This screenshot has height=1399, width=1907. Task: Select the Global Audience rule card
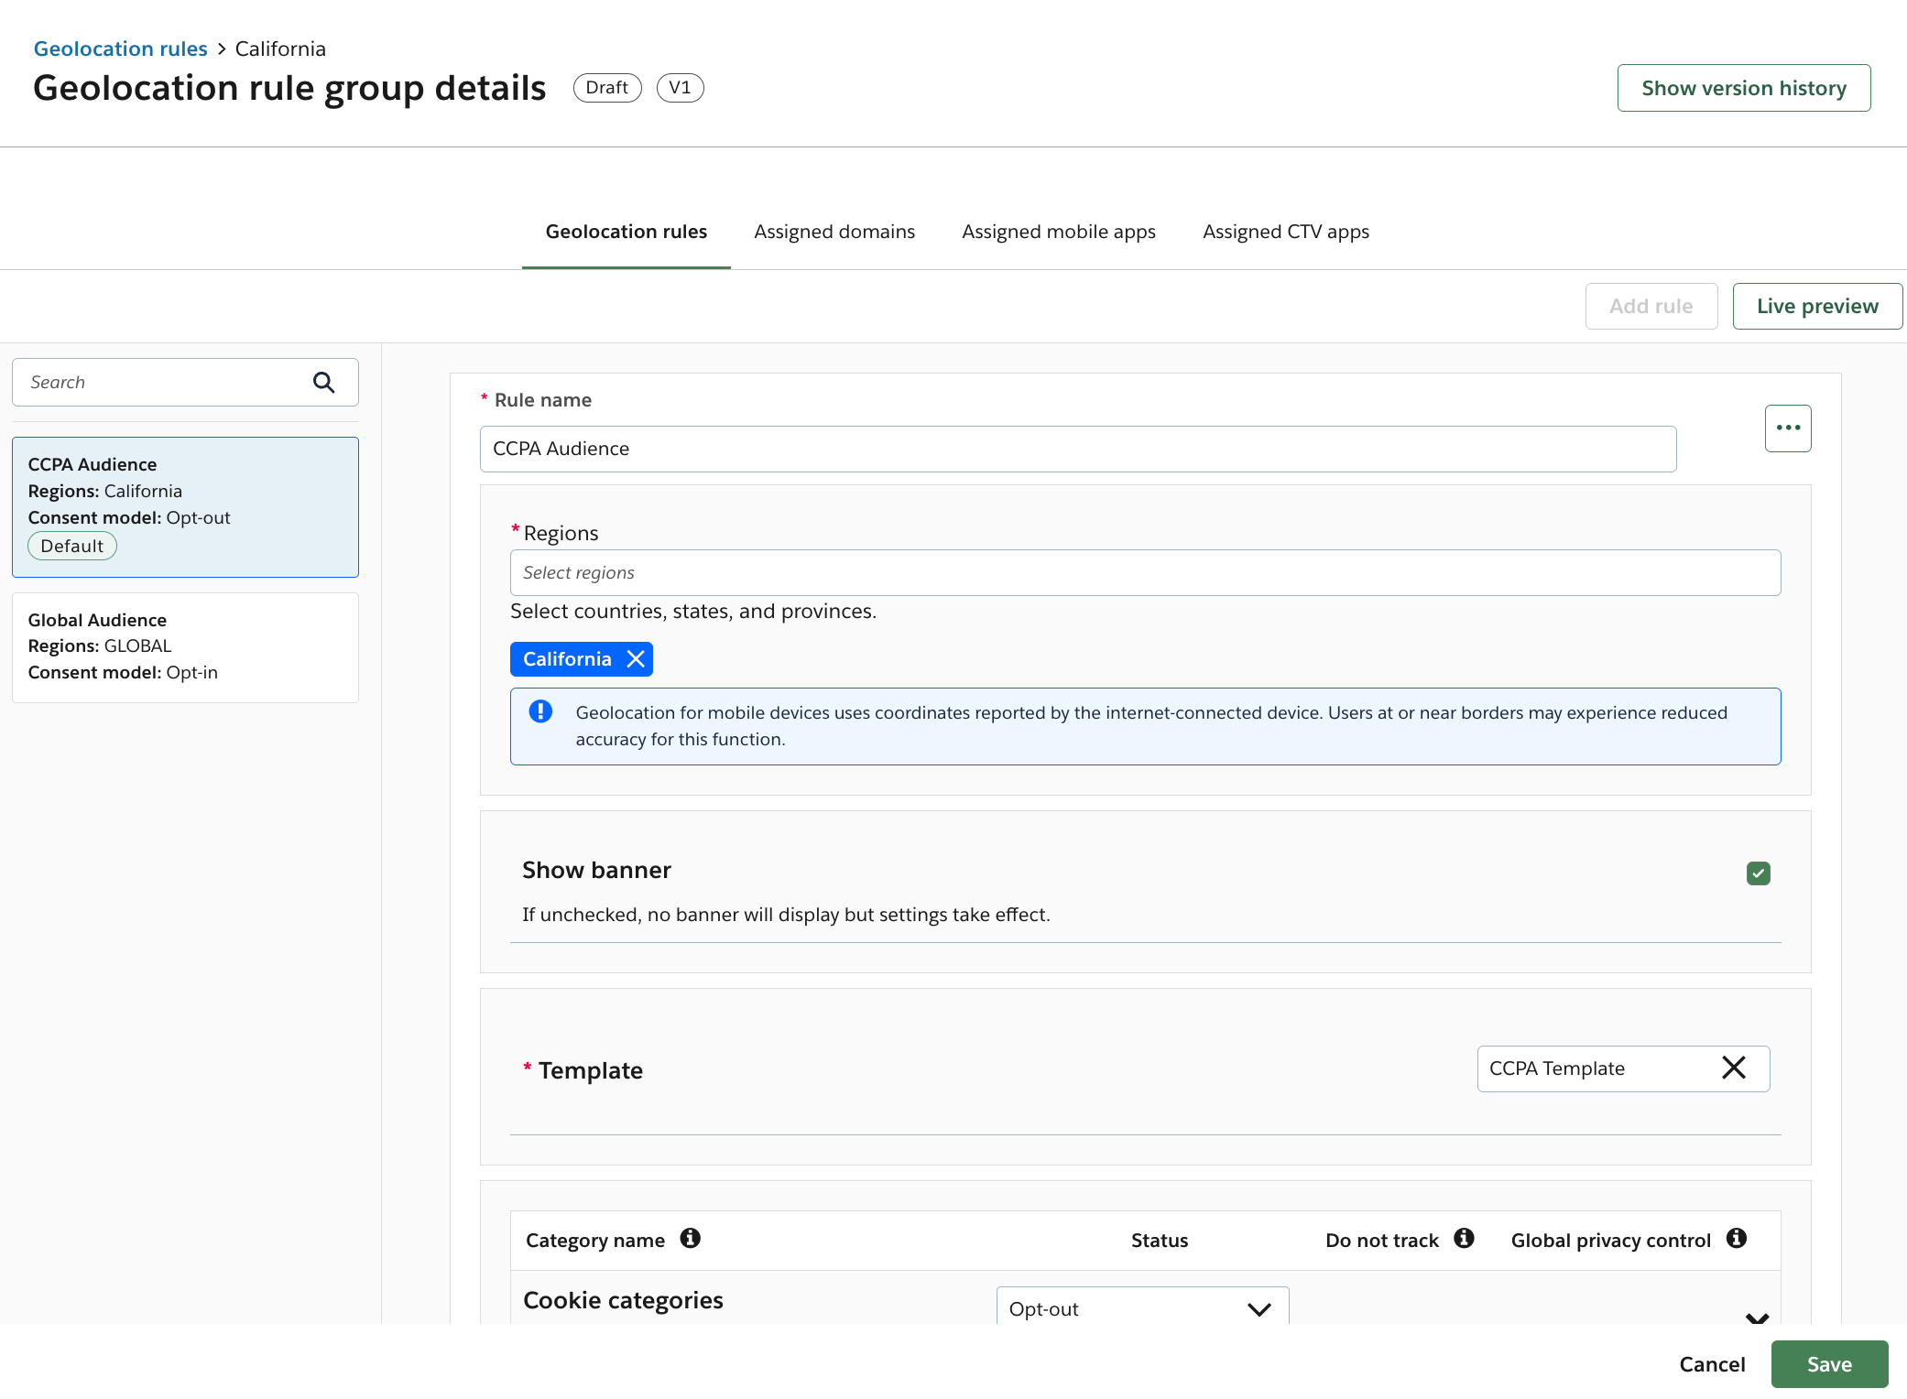point(185,647)
